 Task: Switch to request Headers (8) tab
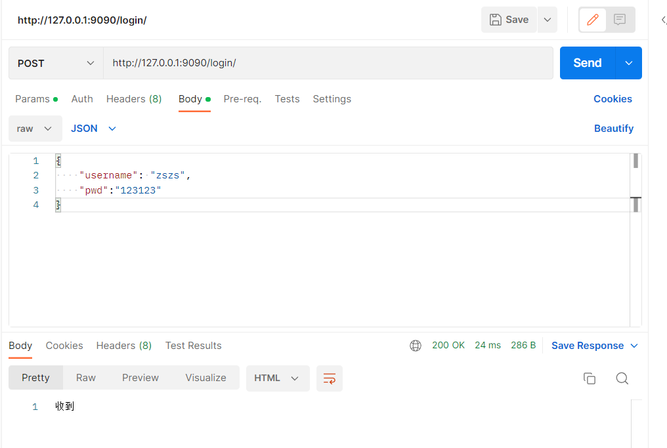click(134, 99)
